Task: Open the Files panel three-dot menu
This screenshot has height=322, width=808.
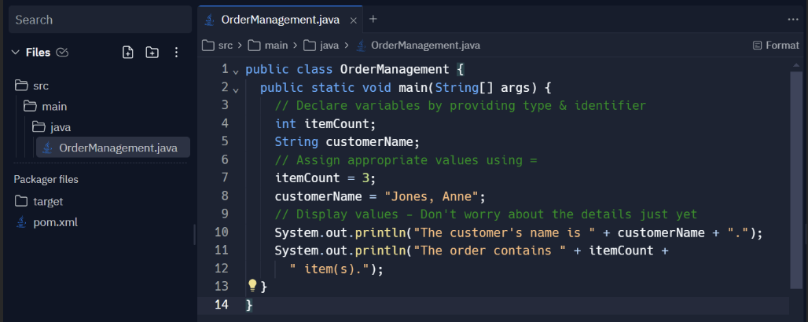Action: click(176, 52)
